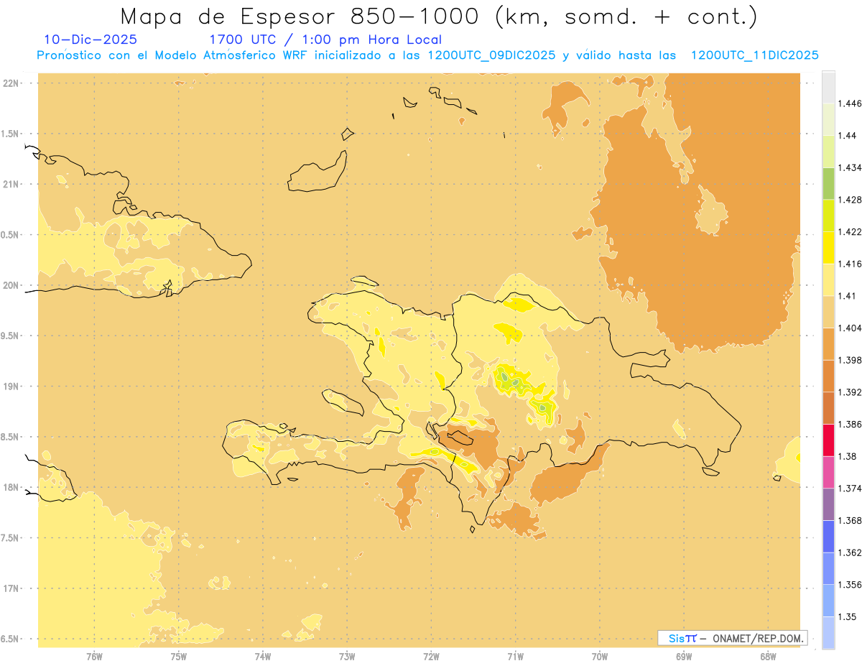This screenshot has height=666, width=862.
Task: Click legend value '1.356'
Action: (851, 584)
